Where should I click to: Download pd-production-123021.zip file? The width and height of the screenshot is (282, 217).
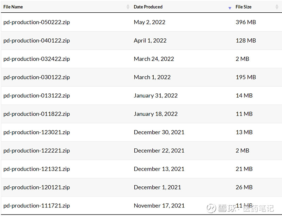(x=37, y=132)
